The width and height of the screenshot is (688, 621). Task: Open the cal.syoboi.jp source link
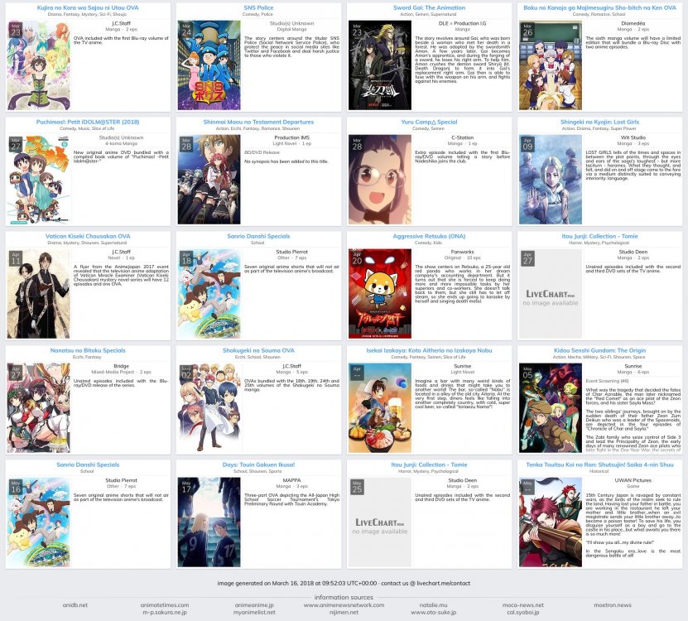tap(523, 612)
